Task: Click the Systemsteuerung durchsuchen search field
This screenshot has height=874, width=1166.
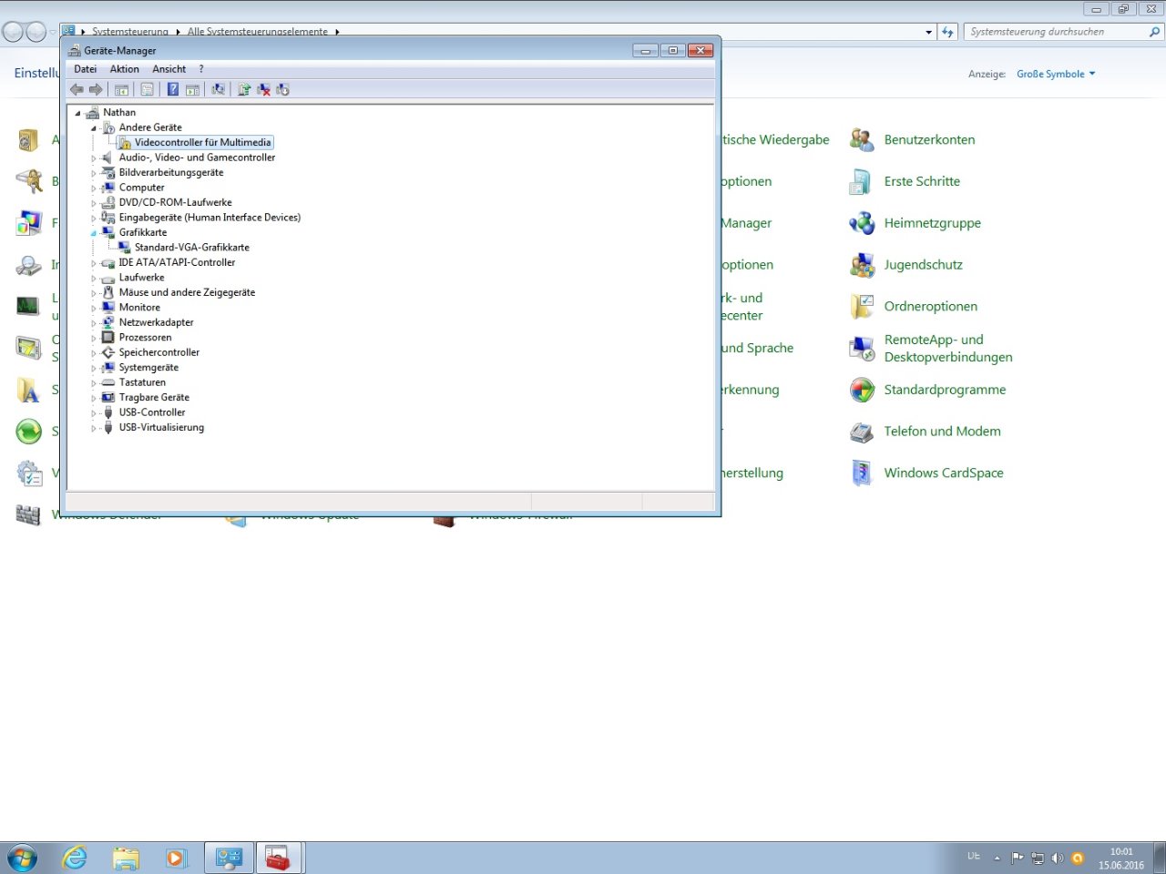Action: coord(1057,32)
